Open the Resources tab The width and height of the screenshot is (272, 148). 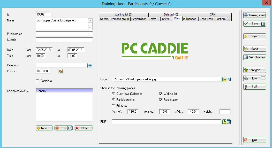tap(206, 19)
